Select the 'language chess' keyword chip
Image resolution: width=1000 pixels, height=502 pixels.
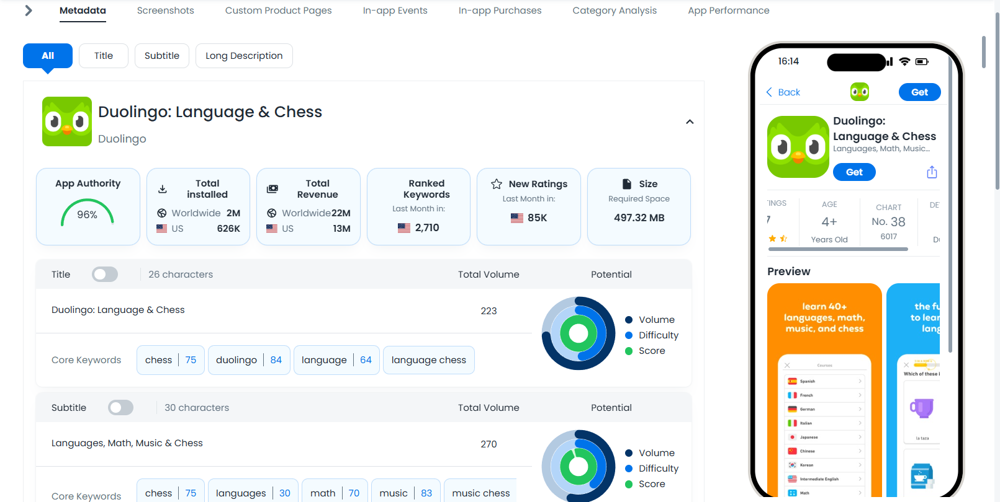[x=429, y=360]
